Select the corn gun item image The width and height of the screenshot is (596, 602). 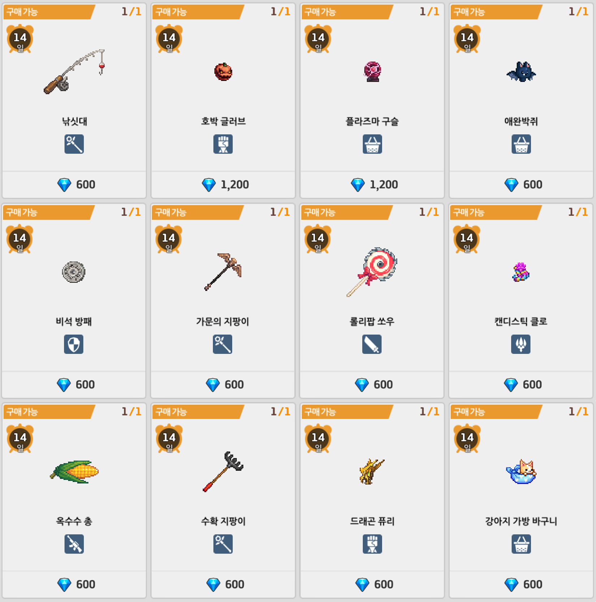74,472
